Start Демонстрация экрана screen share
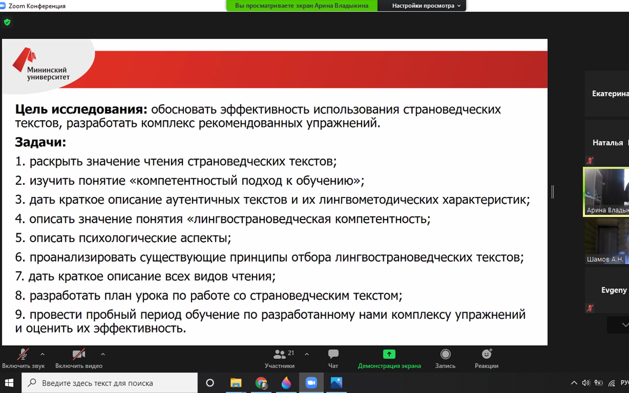The width and height of the screenshot is (629, 393). (389, 359)
